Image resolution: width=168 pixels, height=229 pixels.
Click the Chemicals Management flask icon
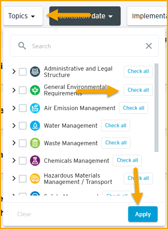pyautogui.click(x=35, y=161)
